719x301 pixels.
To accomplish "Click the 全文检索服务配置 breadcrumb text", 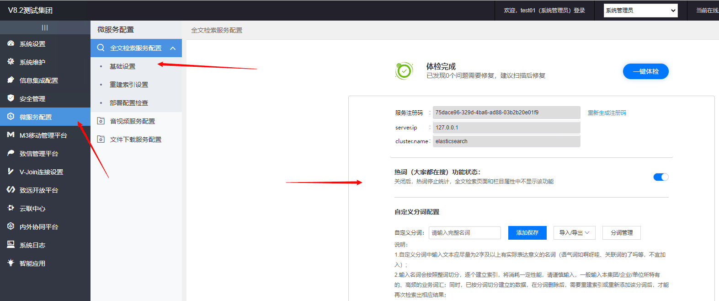I will (x=217, y=30).
